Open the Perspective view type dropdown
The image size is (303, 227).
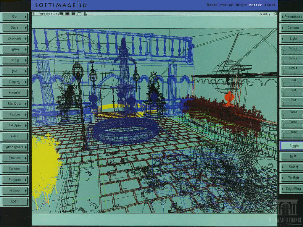[49, 14]
